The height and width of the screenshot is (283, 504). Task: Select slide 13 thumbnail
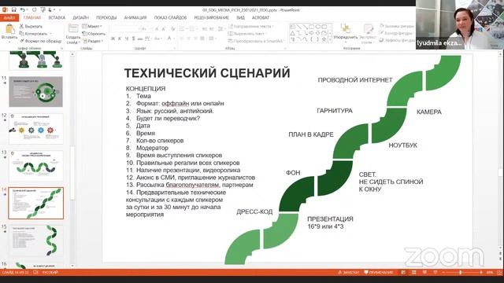[x=35, y=166]
